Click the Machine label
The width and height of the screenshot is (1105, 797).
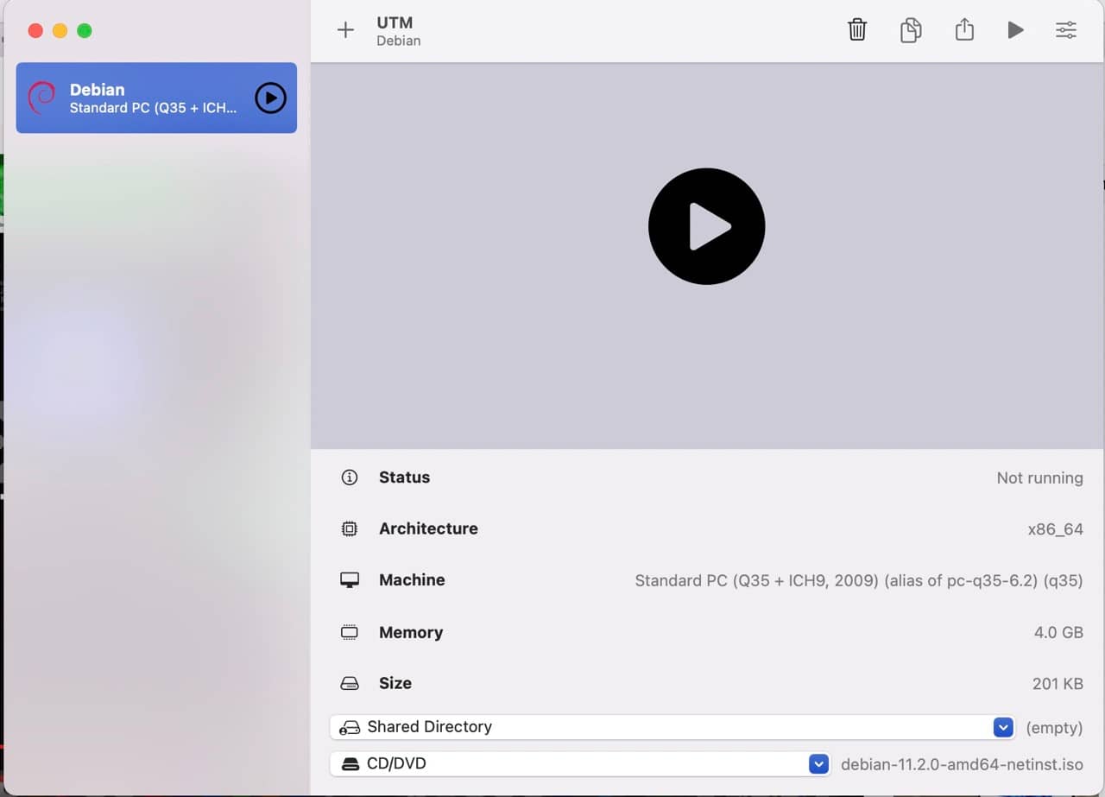412,580
